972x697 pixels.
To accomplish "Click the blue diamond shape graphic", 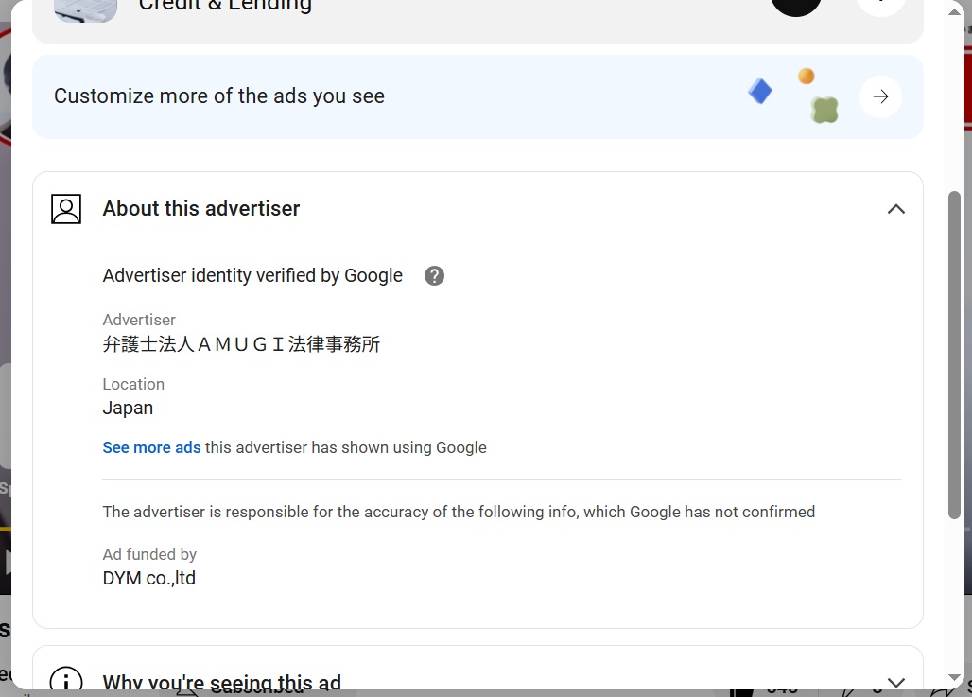I will [x=760, y=91].
